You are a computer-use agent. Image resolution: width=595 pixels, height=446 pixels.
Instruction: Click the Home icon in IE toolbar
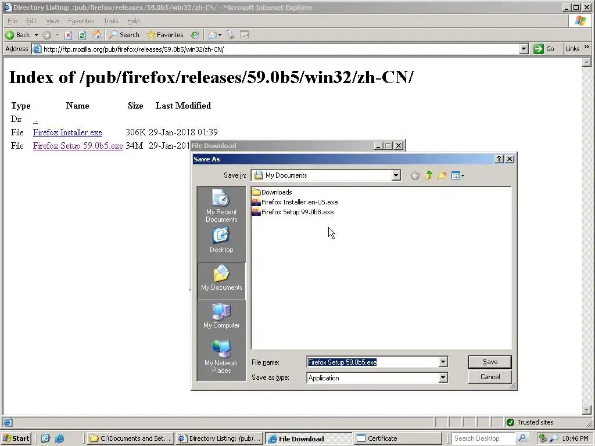point(97,35)
